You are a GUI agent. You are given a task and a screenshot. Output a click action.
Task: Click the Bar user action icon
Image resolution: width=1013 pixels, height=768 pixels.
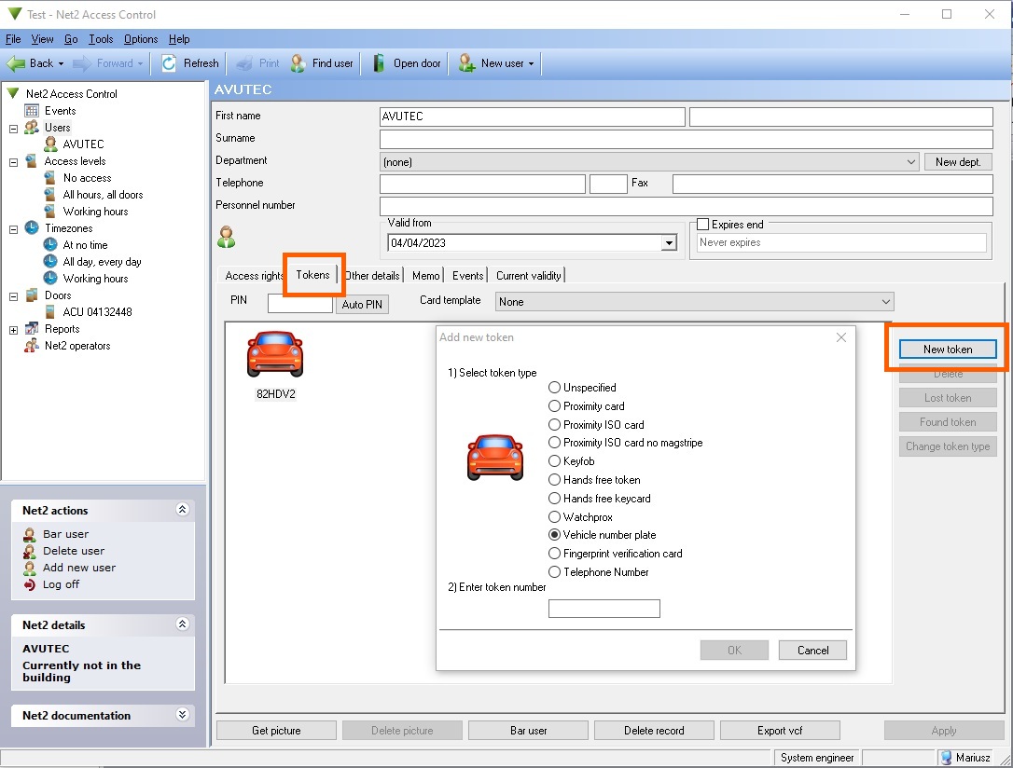coord(30,534)
